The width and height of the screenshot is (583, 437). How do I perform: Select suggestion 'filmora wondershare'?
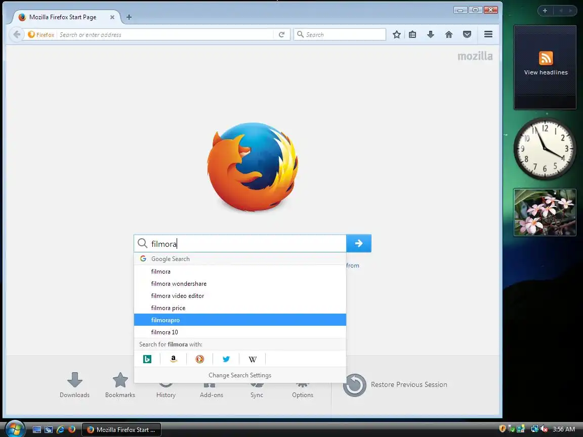coord(240,284)
